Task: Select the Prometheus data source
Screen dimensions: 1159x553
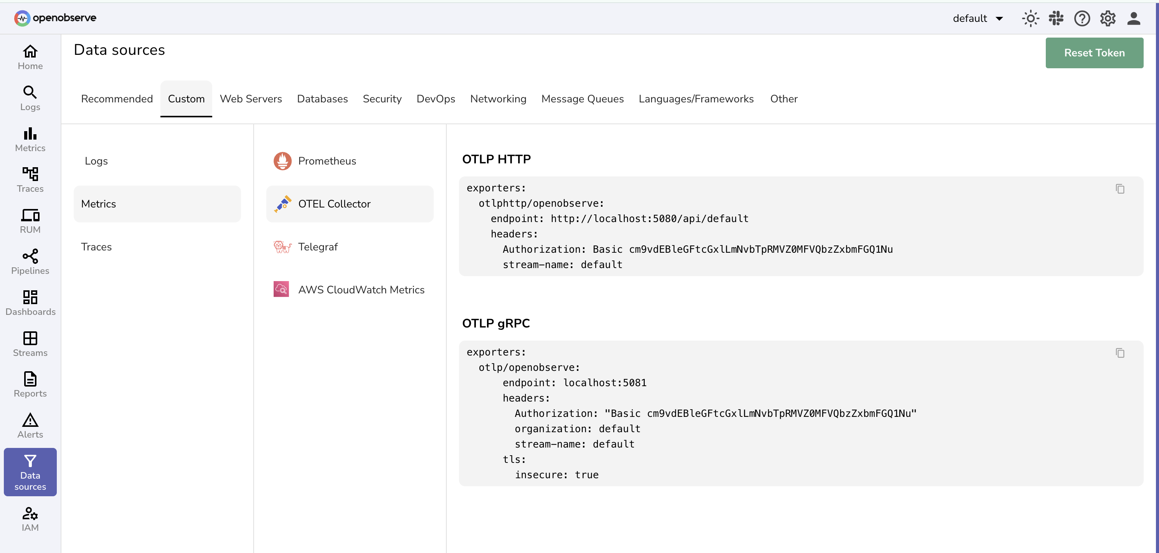Action: pos(327,161)
